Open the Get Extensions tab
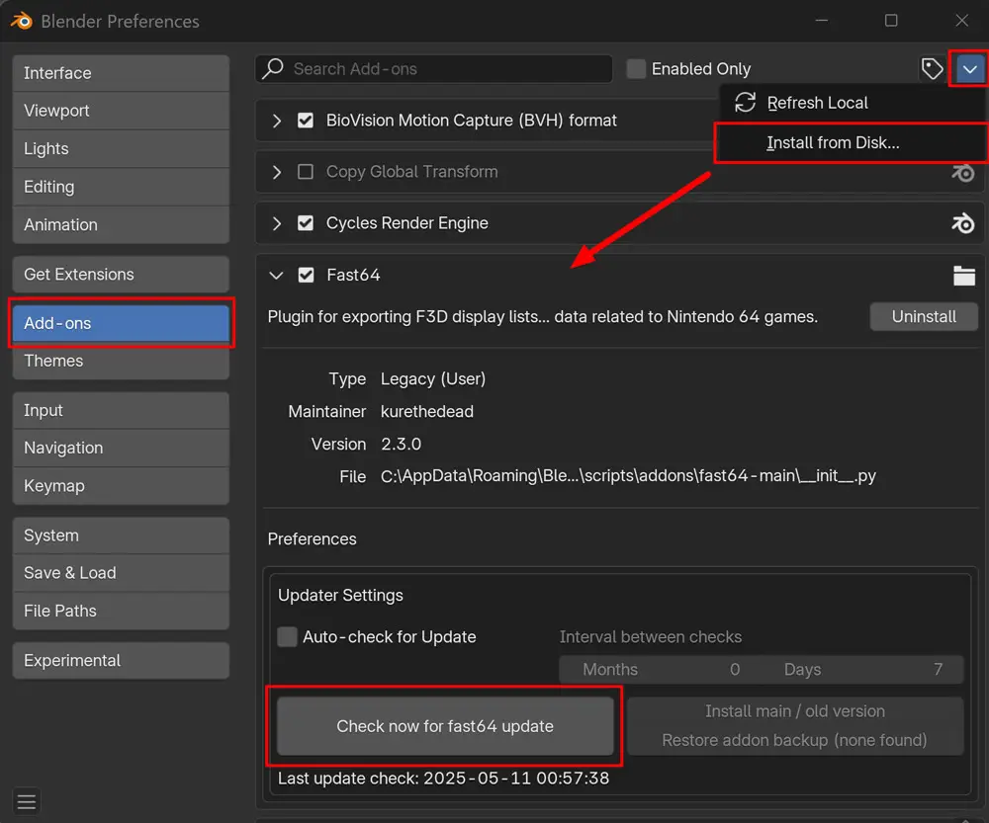The height and width of the screenshot is (823, 989). pyautogui.click(x=121, y=274)
